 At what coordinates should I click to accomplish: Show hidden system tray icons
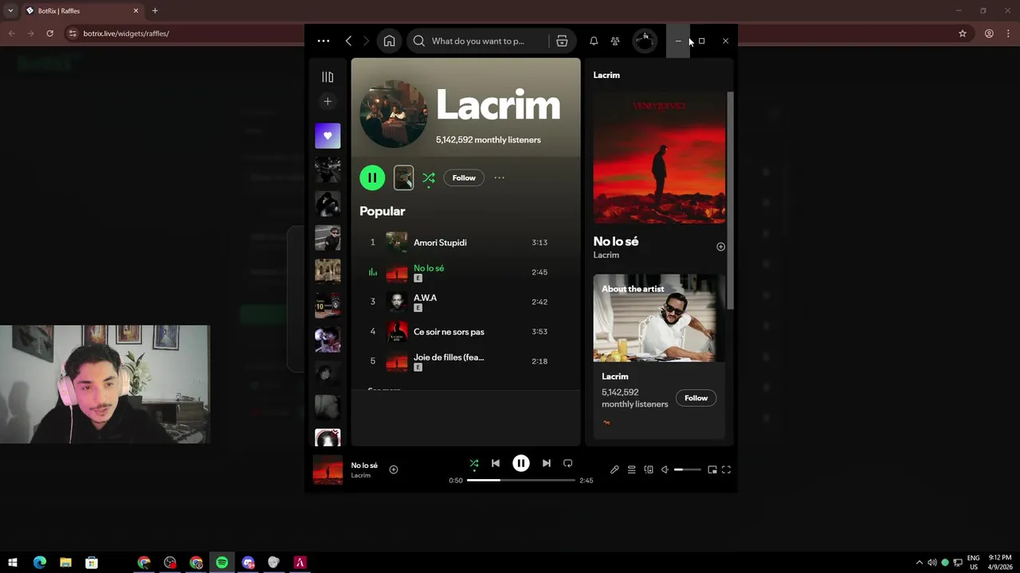919,563
